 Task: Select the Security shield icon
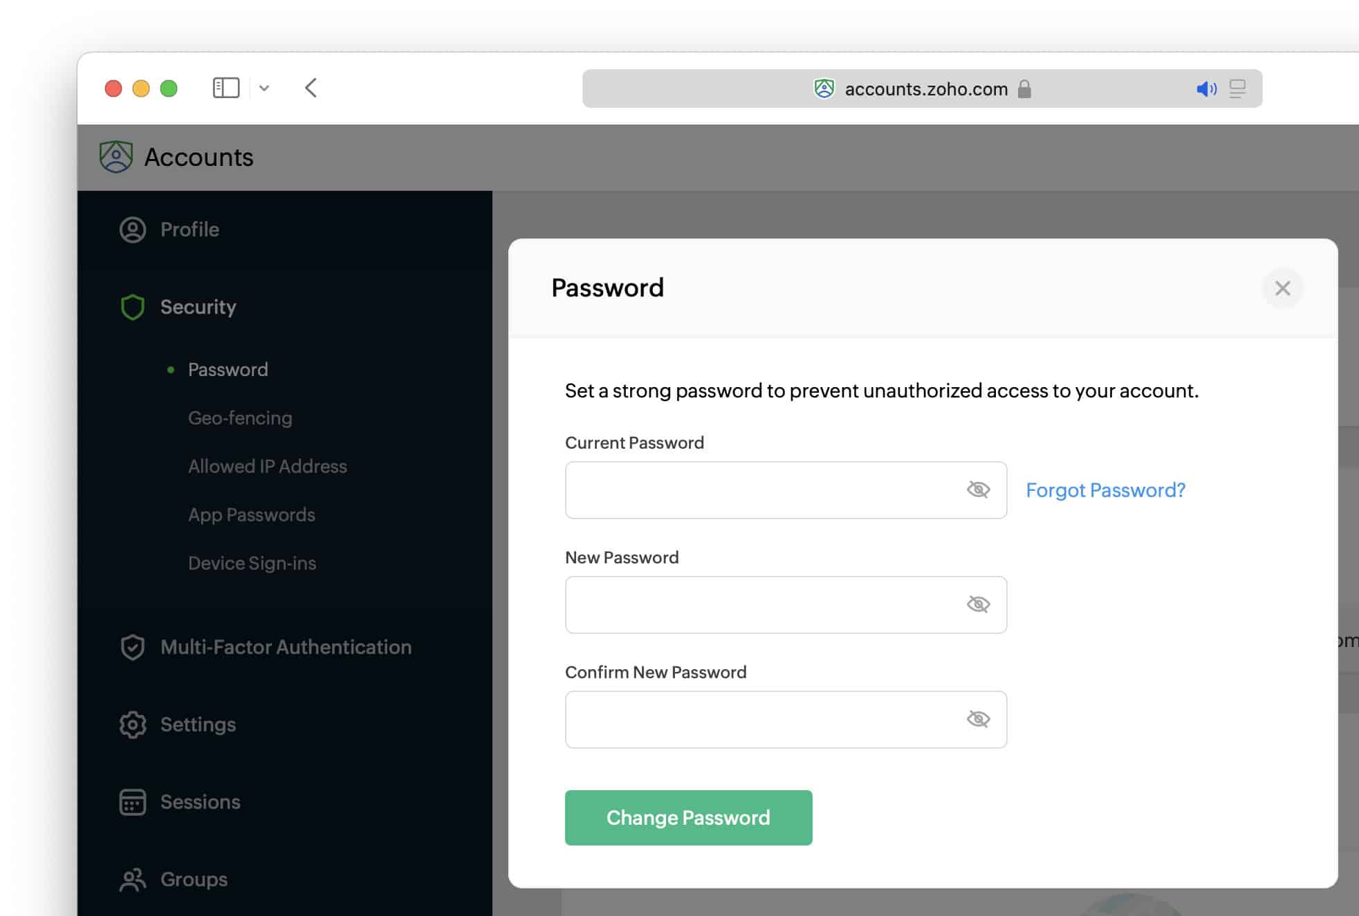click(133, 307)
